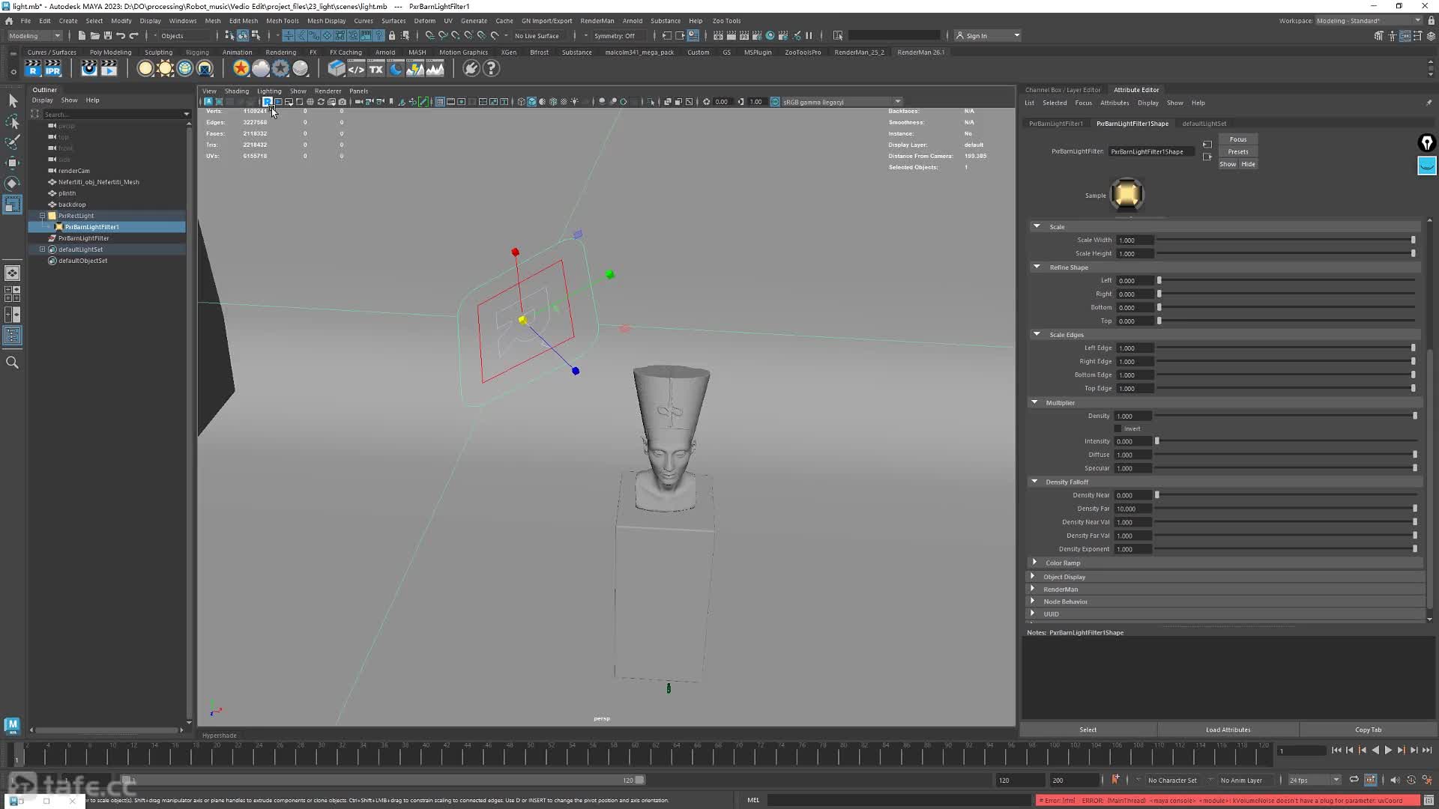Viewport: 1439px width, 809px height.
Task: Switch to the Rendering shelf tab
Action: click(x=281, y=52)
